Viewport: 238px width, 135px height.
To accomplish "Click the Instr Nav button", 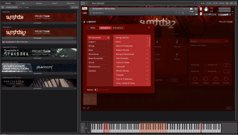I will [x=75, y=7].
